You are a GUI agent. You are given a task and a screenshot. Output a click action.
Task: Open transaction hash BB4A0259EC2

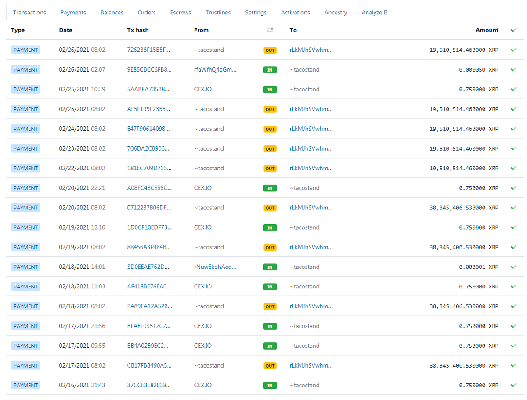[148, 346]
